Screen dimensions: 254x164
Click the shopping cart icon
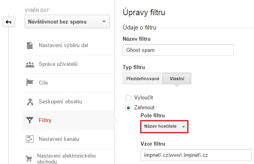29,159
